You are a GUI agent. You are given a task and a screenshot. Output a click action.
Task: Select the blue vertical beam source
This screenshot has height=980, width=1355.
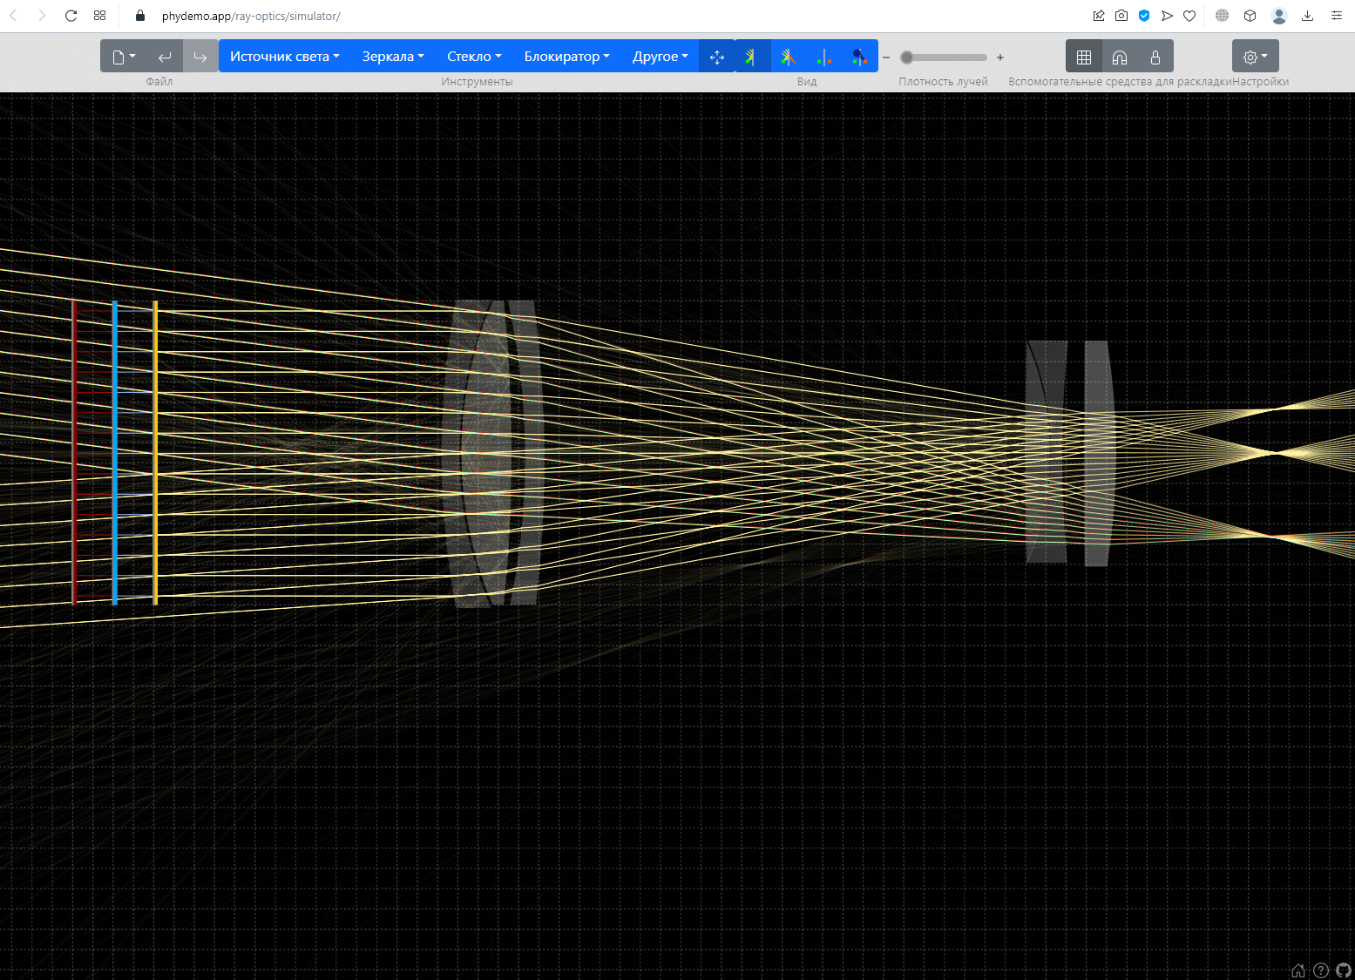114,452
